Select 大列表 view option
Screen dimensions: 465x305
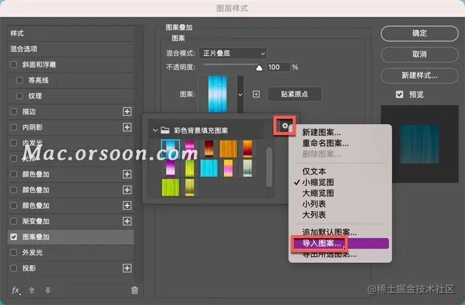[314, 215]
